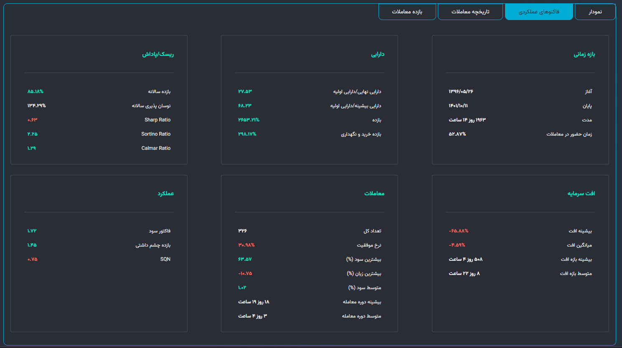Click the نرخ موفقیت label
The width and height of the screenshot is (622, 348).
369,245
